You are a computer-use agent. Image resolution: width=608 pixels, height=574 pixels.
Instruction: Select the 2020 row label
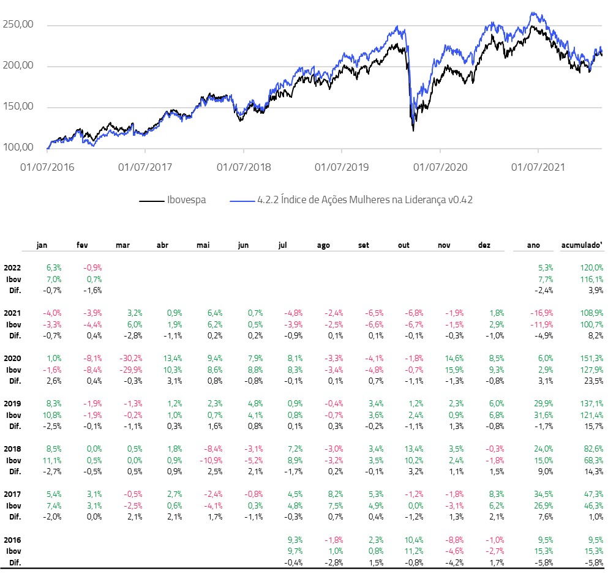(x=12, y=358)
